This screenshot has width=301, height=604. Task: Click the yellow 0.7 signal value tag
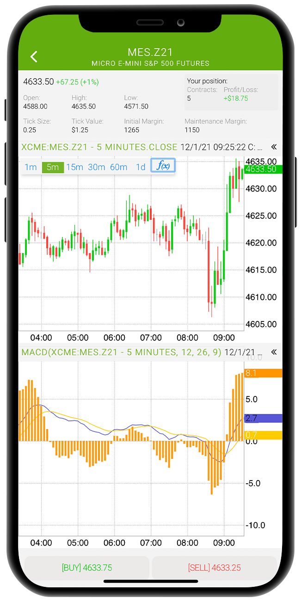(x=263, y=435)
